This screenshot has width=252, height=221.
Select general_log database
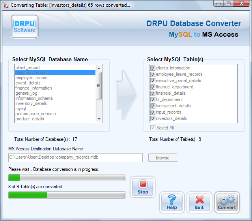coord(55,93)
